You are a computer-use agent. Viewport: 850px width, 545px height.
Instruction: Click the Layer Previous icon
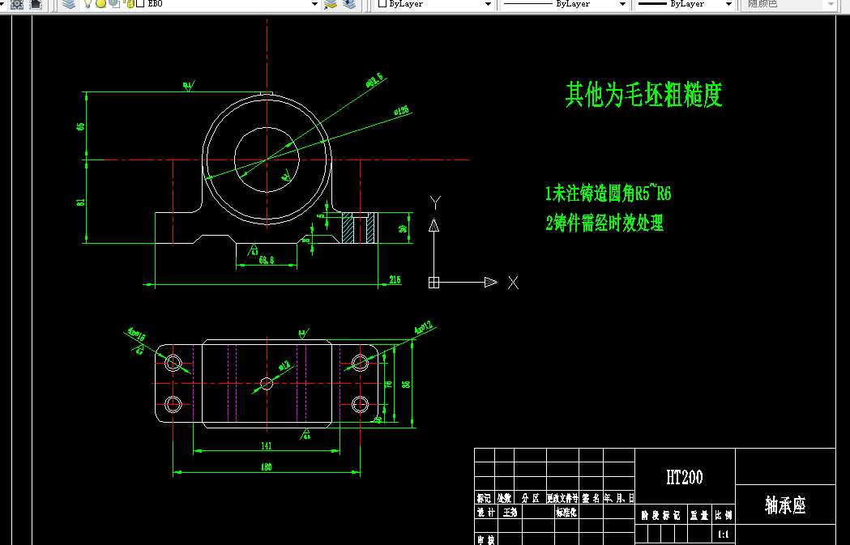[348, 5]
